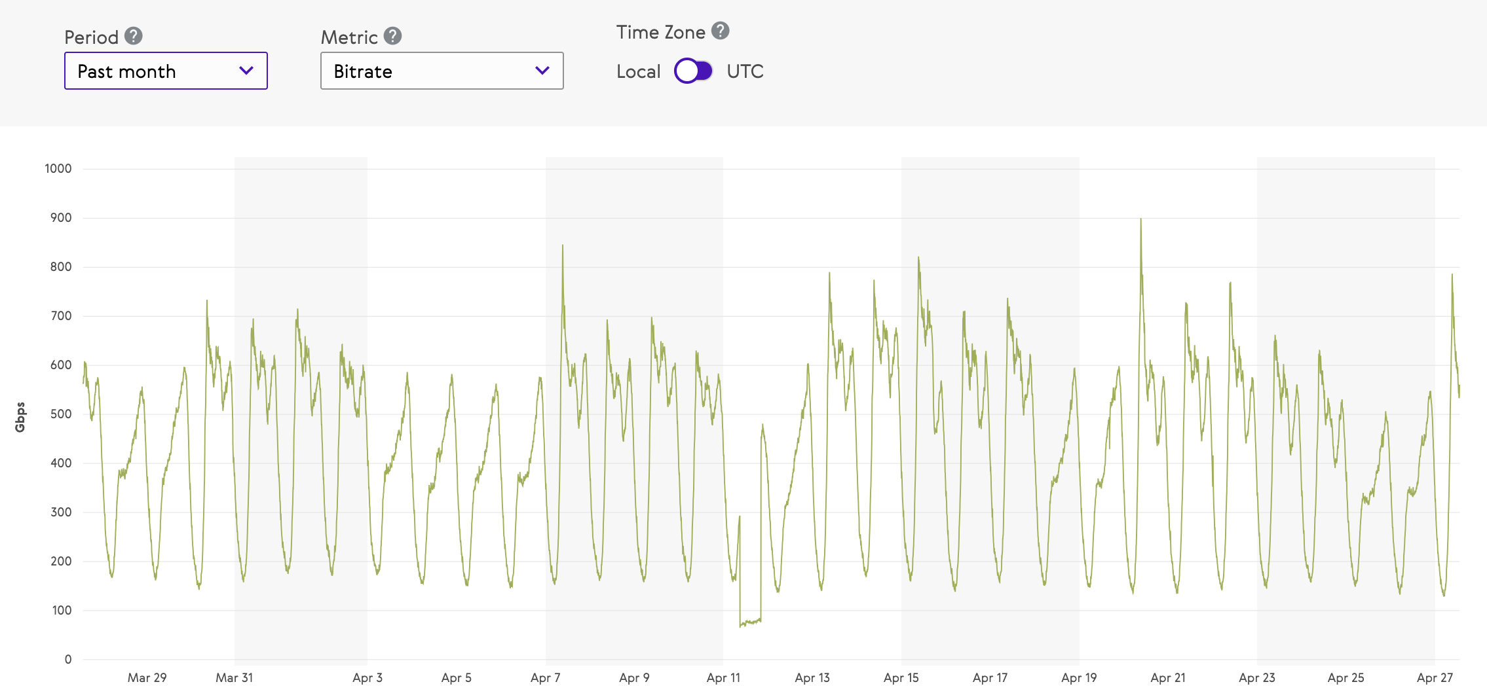Viewport: 1487px width, 699px height.
Task: Click the 1000 value on y-axis
Action: (58, 168)
